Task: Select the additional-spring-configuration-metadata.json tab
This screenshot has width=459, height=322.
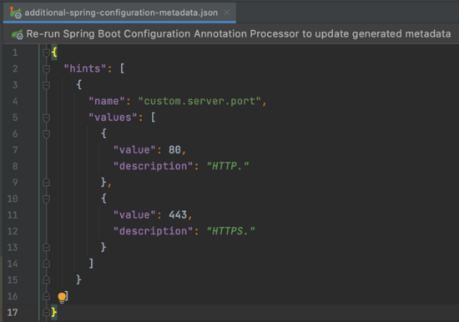Action: pos(119,13)
